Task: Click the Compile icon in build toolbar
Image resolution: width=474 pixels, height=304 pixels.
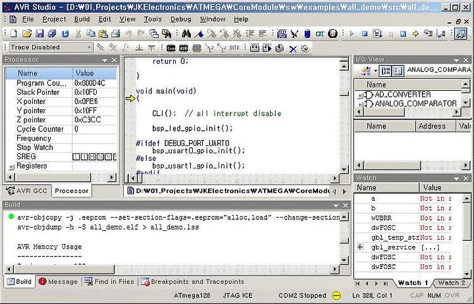Action: click(280, 48)
